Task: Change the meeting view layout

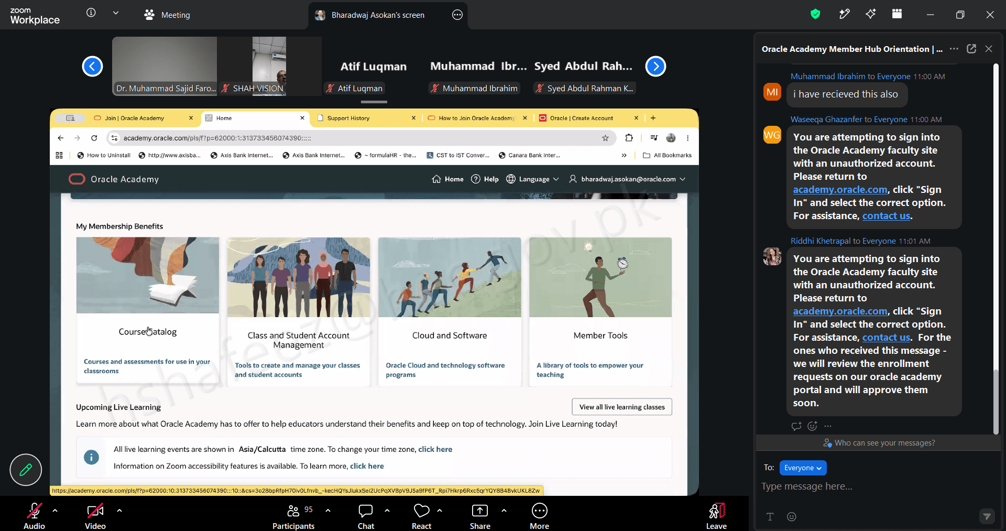Action: point(897,14)
